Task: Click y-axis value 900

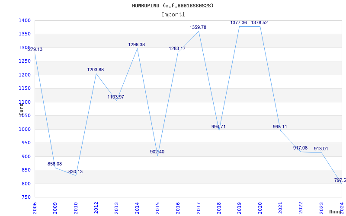Action: [26, 156]
